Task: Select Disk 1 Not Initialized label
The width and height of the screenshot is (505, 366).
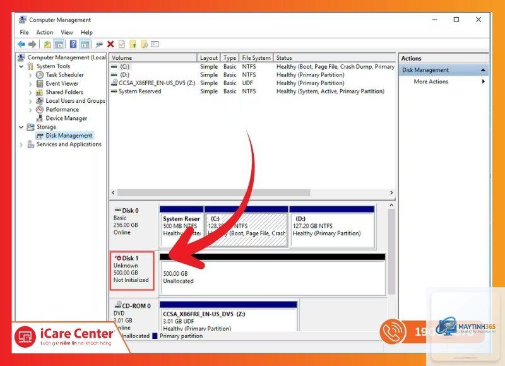Action: pos(132,271)
